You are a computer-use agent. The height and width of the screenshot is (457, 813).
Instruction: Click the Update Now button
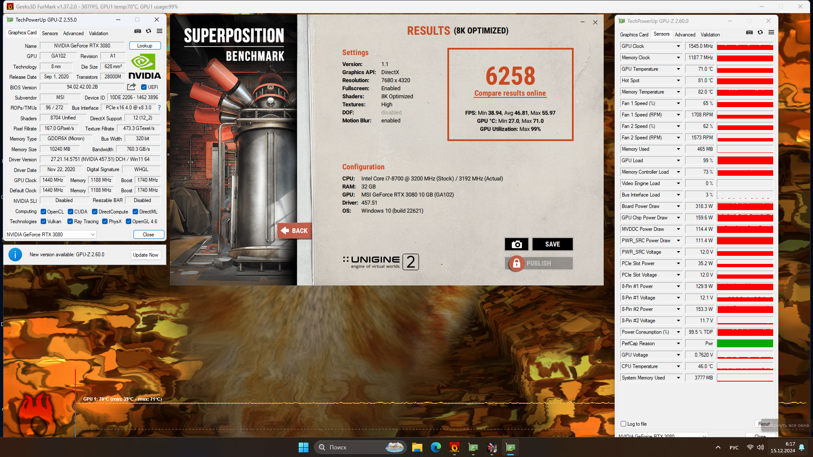[146, 255]
